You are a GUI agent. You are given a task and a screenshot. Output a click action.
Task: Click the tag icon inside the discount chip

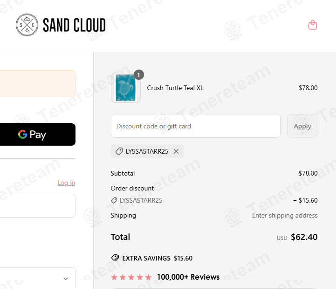coord(119,151)
